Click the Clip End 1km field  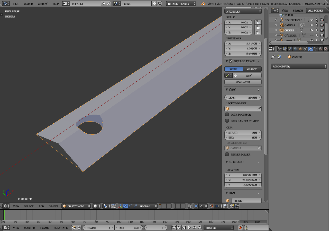click(x=243, y=138)
